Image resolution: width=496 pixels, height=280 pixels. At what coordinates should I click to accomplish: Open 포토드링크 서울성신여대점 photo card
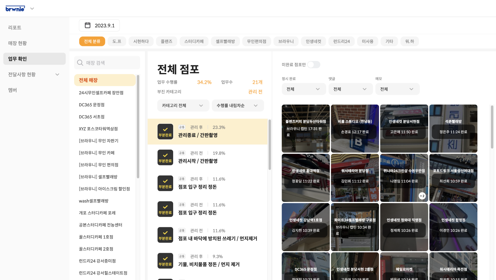click(x=453, y=178)
